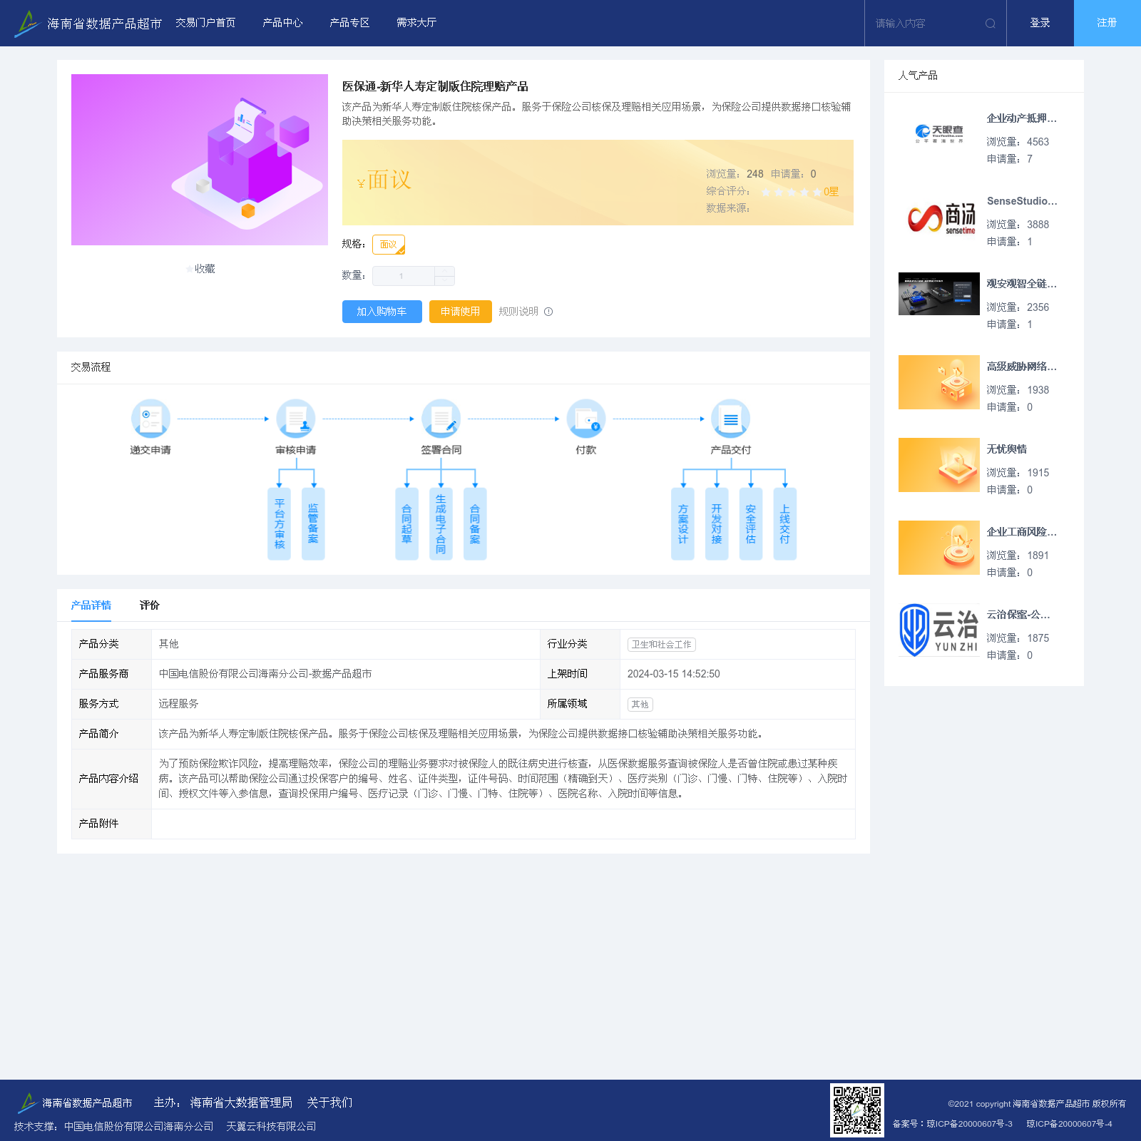Image resolution: width=1141 pixels, height=1141 pixels.
Task: Open 无忧舆情 product title
Action: [1007, 449]
